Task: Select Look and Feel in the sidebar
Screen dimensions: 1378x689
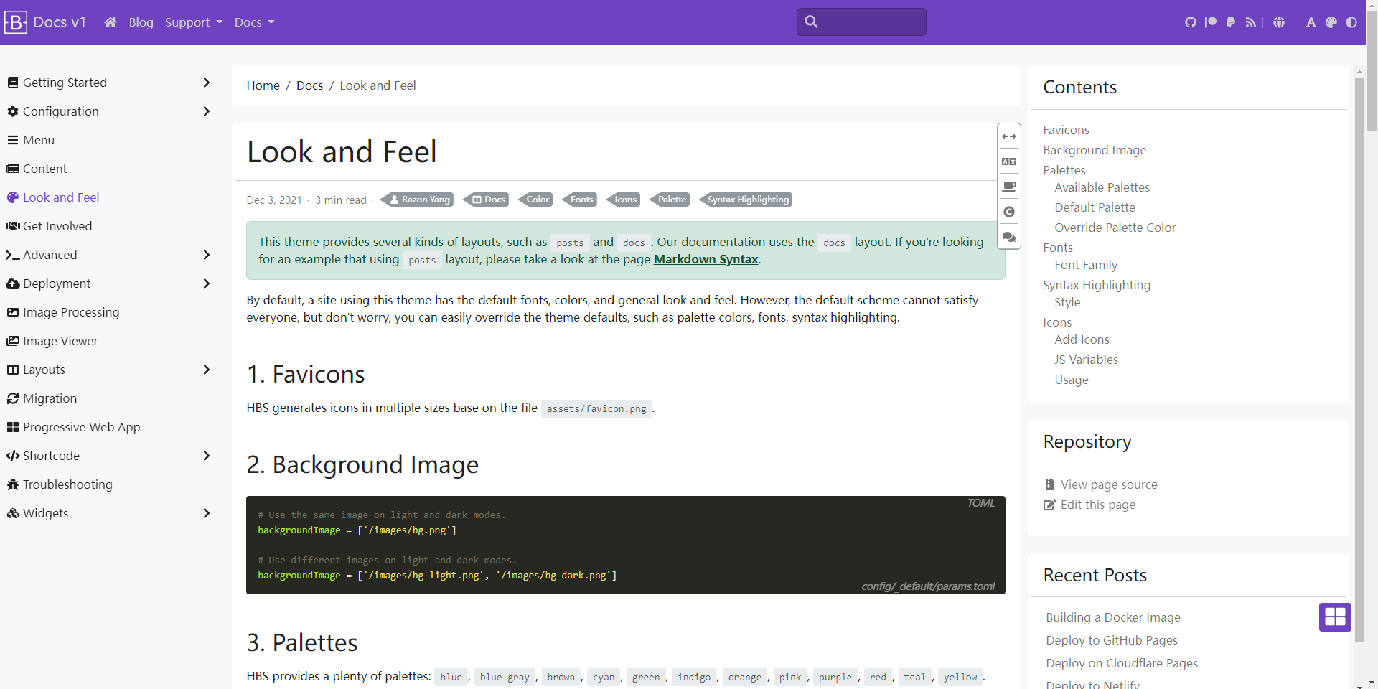Action: pos(60,197)
